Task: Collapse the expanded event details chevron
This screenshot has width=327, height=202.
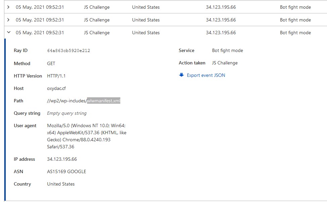Action: tap(8, 33)
